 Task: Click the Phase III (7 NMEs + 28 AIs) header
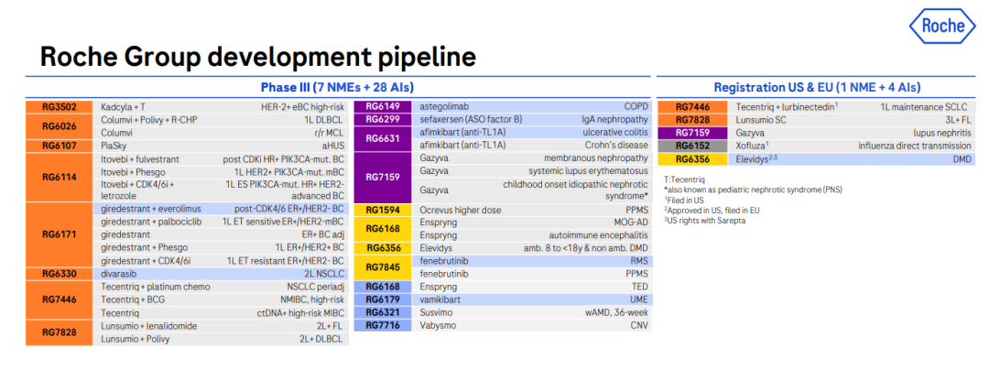click(337, 87)
